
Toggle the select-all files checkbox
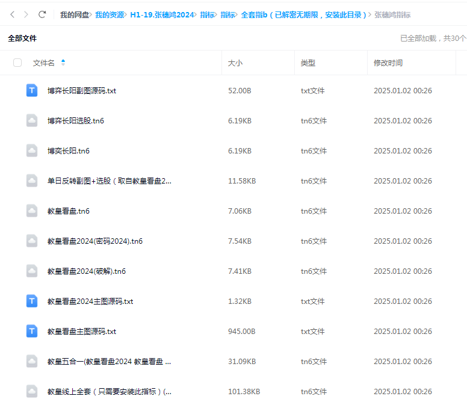point(17,63)
